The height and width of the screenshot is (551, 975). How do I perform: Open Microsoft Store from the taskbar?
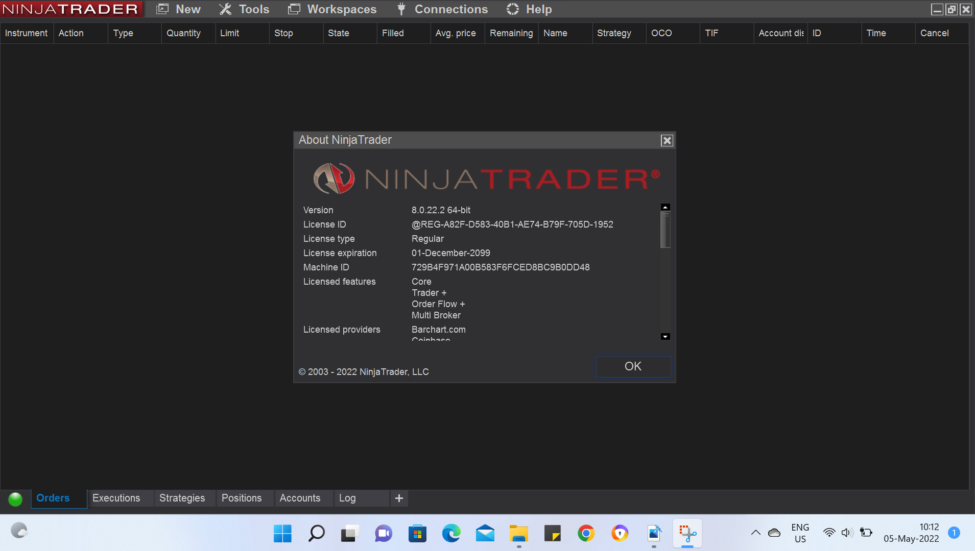[417, 534]
